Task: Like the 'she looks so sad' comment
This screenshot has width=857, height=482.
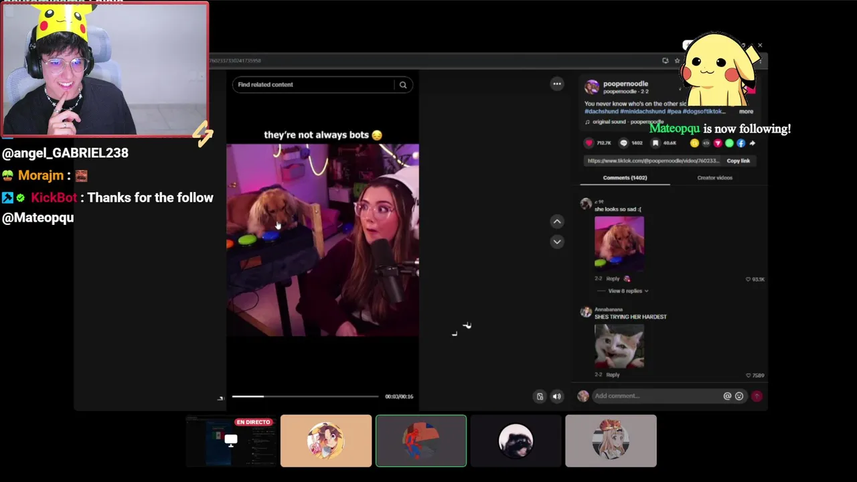Action: [749, 279]
